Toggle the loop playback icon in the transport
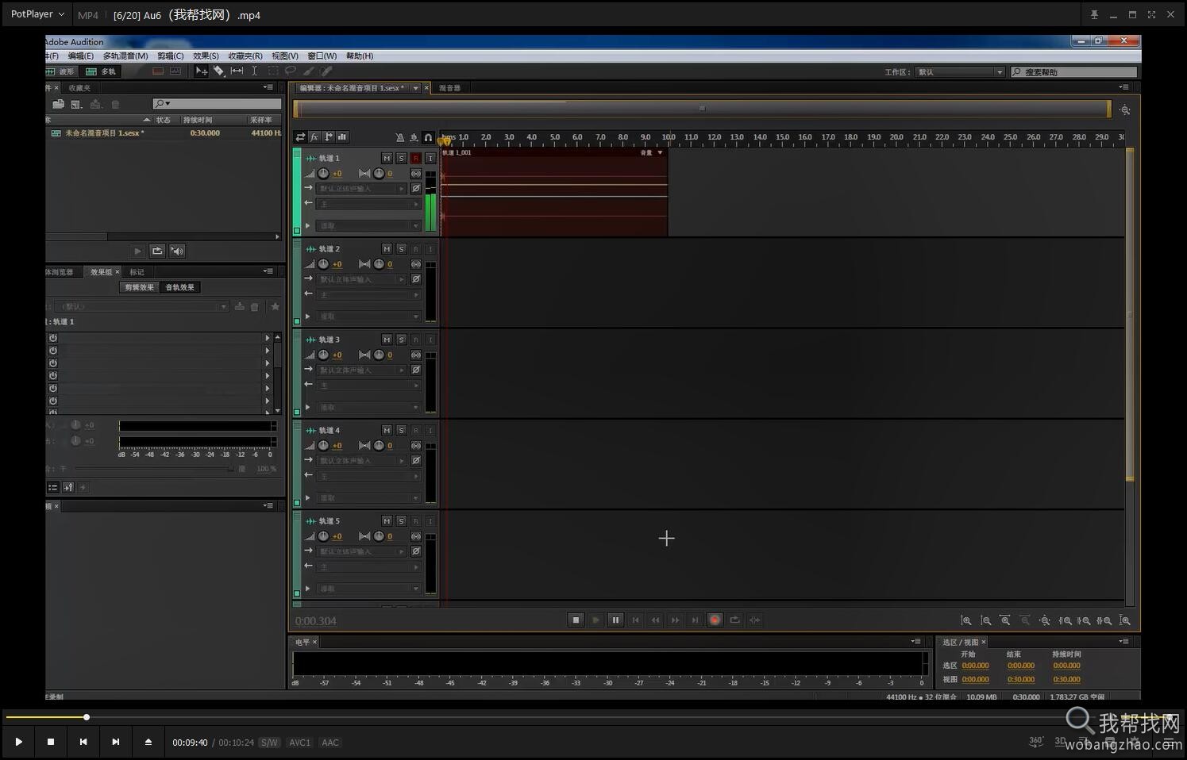Viewport: 1187px width, 760px height. 734,620
